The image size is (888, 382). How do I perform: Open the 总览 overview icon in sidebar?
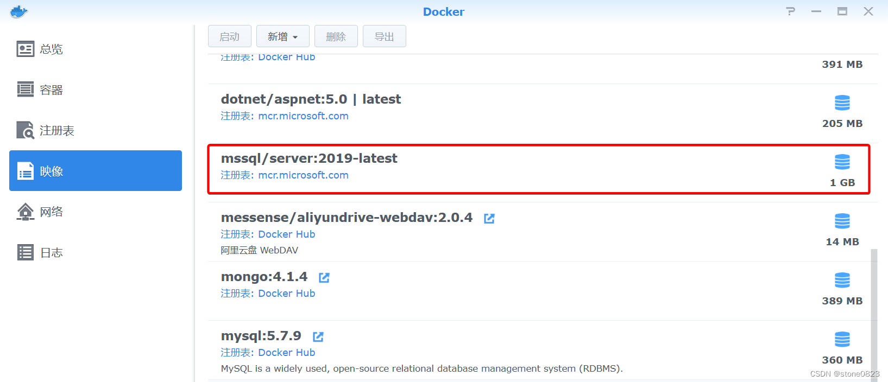pos(26,49)
